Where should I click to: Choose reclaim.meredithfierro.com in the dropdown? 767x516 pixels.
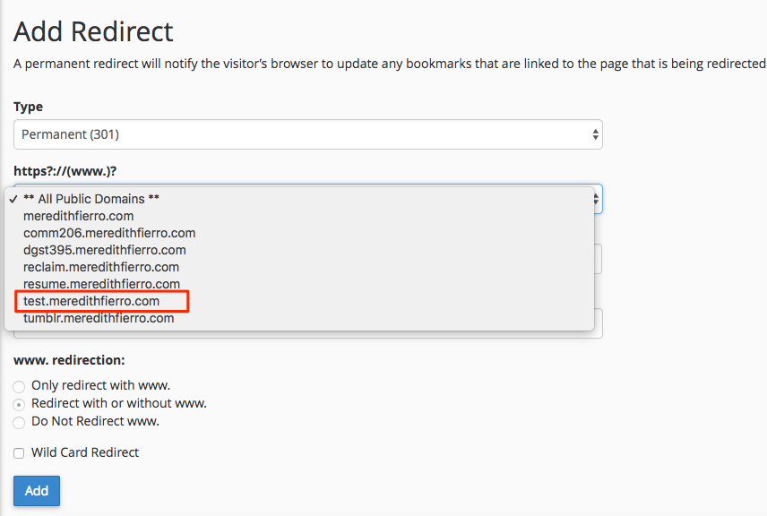pyautogui.click(x=100, y=267)
